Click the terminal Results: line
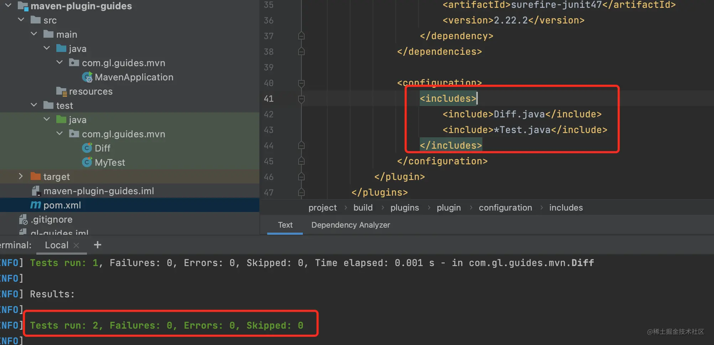 click(x=52, y=294)
